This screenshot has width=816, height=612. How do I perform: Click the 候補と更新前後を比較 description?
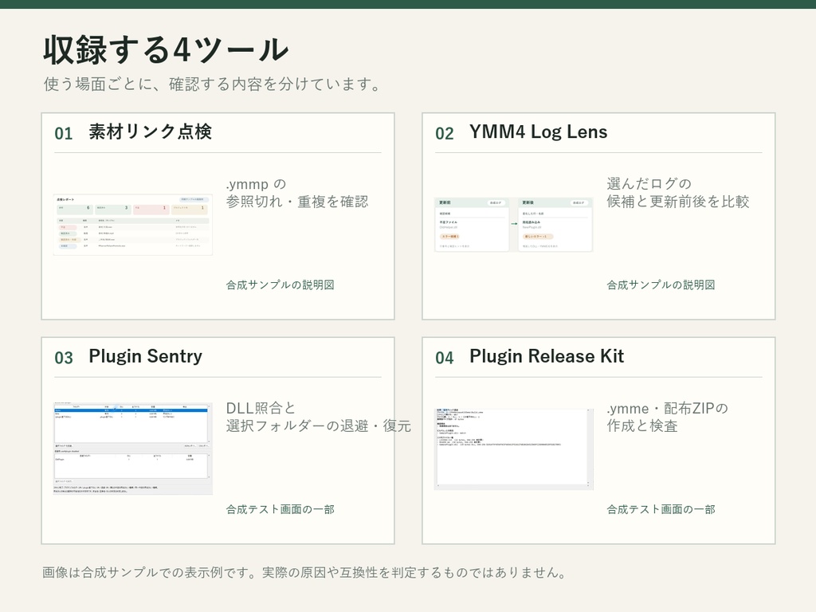click(677, 202)
